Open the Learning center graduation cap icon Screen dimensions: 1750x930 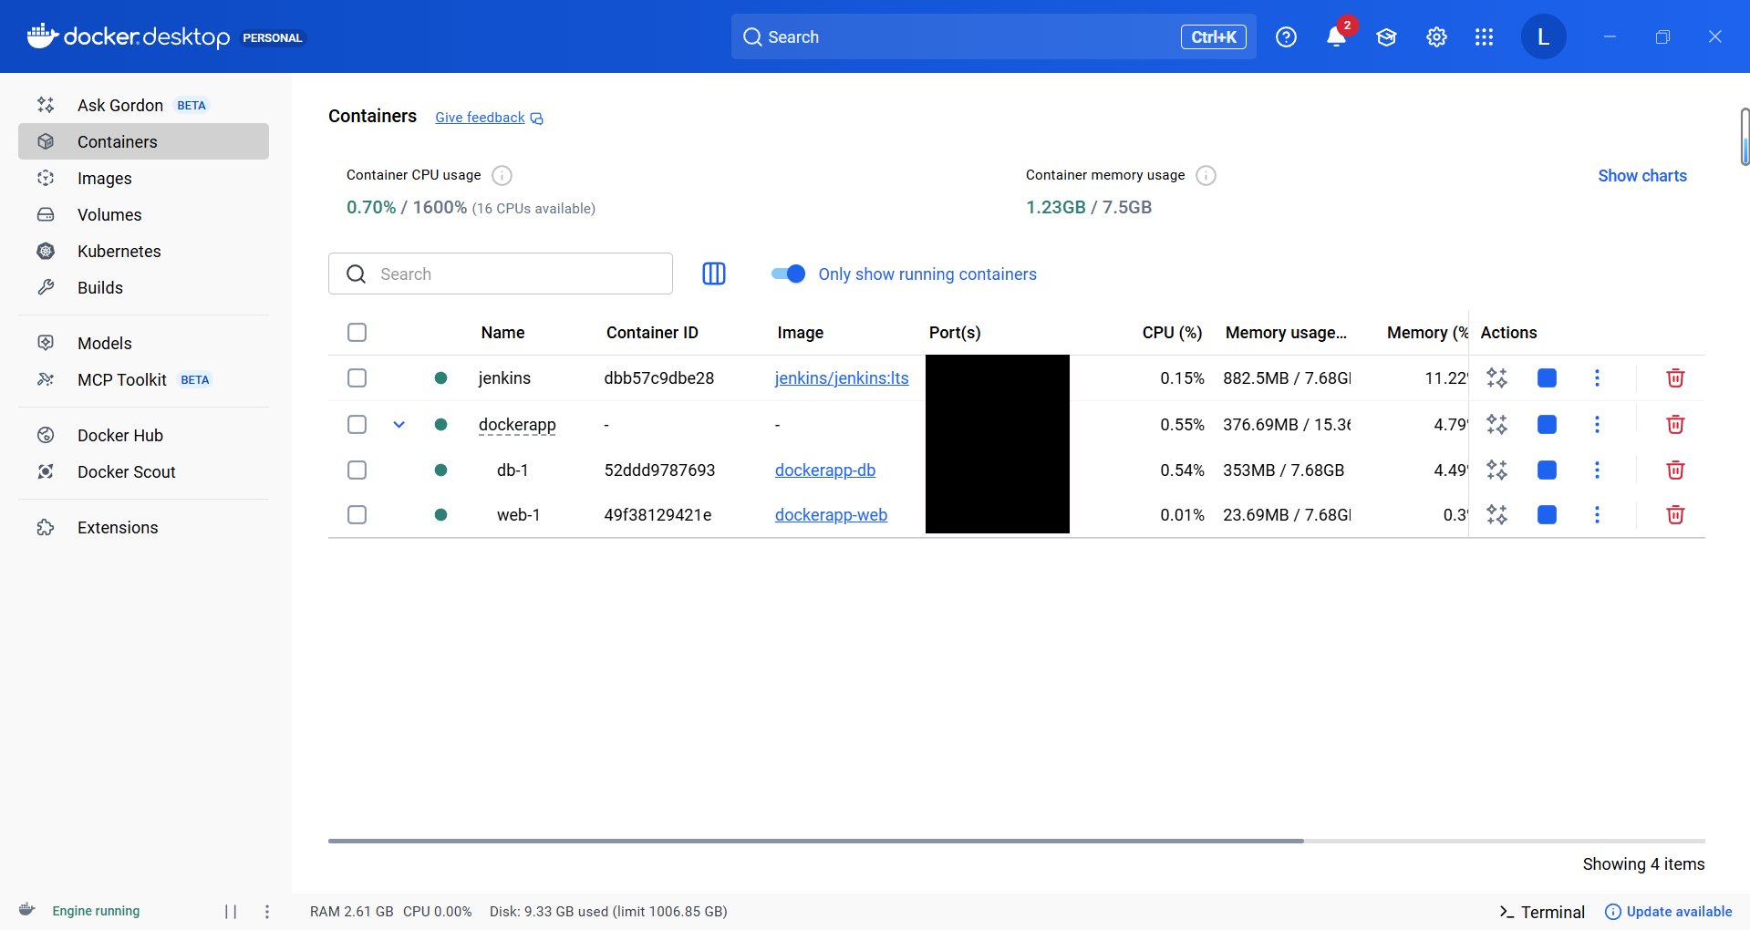coord(1386,37)
